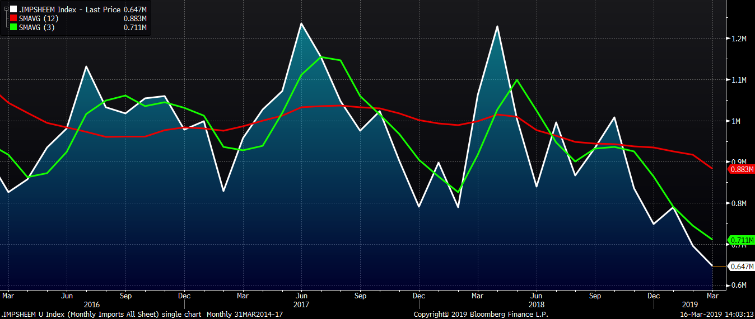Click the white .IMPSHEEM Index color swatch
The height and width of the screenshot is (319, 755).
click(x=13, y=9)
